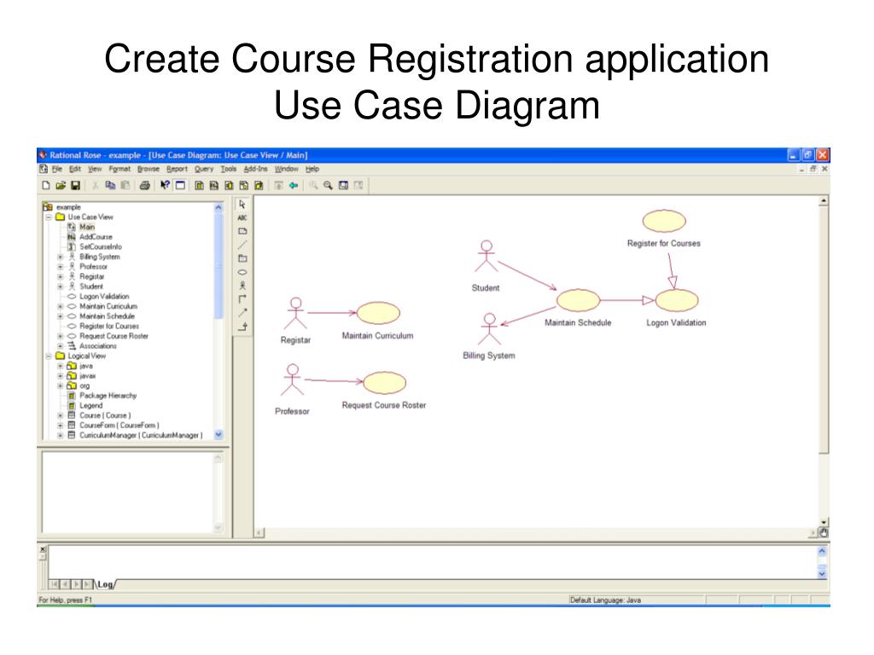
Task: Select the Dependency arrow tool
Action: [x=242, y=313]
